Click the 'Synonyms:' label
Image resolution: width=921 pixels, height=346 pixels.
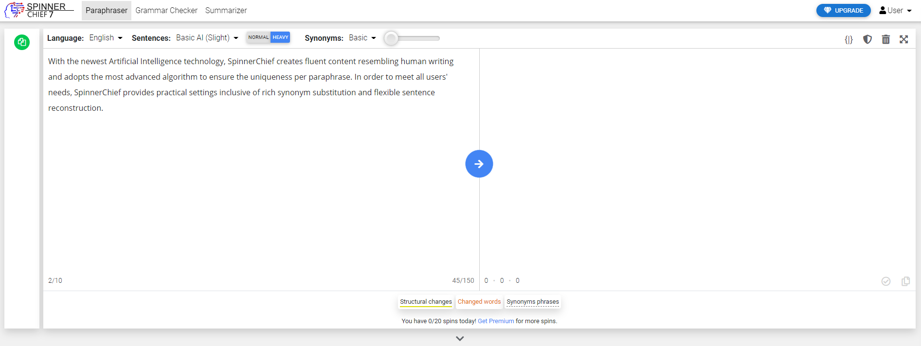pos(324,38)
